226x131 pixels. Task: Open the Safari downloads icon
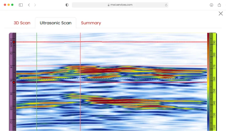click(x=211, y=5)
